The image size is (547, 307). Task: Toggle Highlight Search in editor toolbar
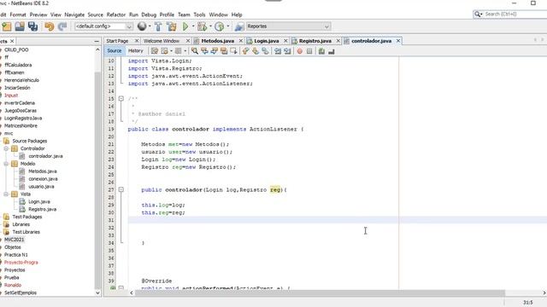click(x=224, y=51)
